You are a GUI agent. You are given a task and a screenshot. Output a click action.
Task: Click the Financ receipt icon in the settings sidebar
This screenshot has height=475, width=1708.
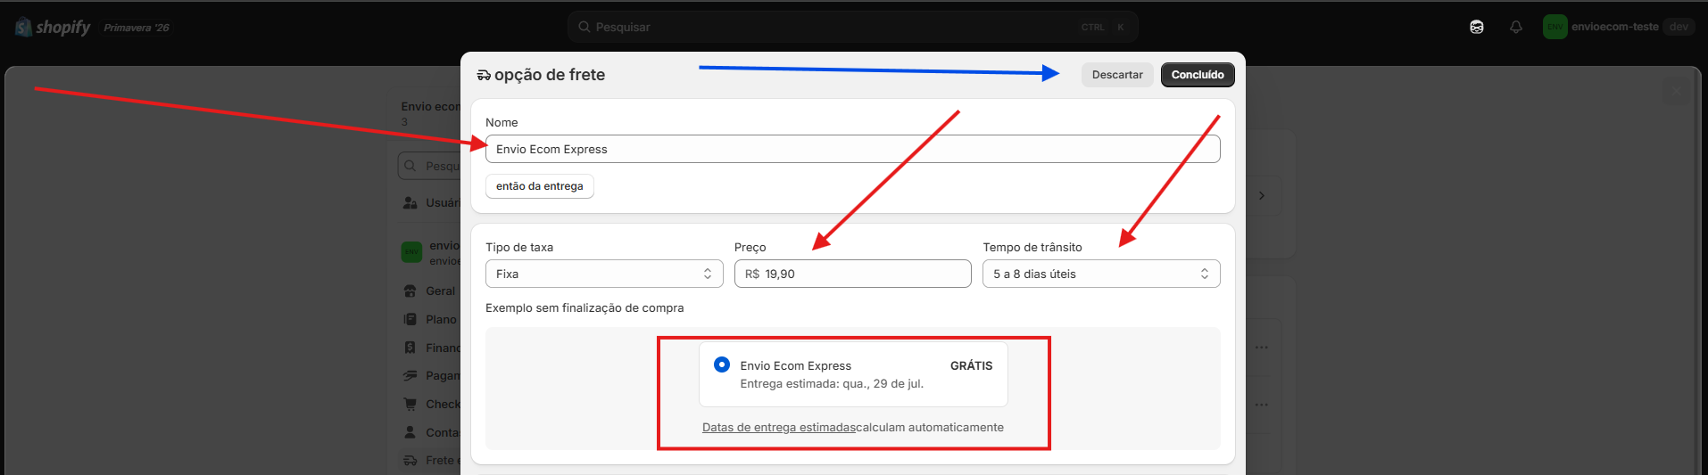(410, 348)
